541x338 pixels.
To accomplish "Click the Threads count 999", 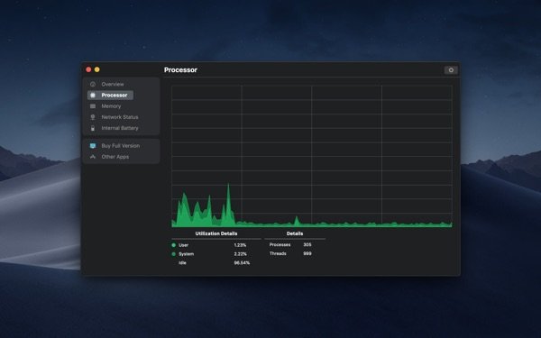I will [307, 253].
